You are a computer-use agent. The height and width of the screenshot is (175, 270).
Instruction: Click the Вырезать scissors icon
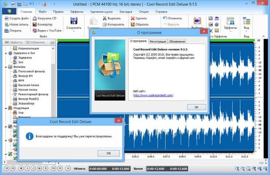click(x=105, y=18)
